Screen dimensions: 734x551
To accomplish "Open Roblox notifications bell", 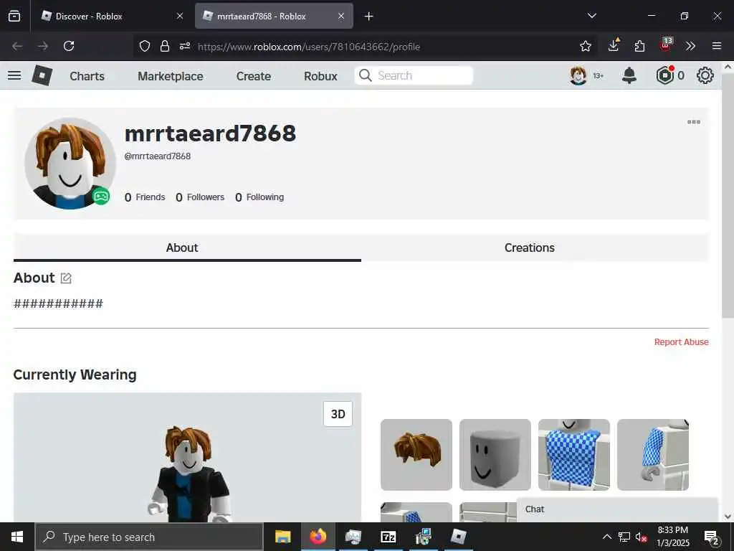I will pyautogui.click(x=629, y=75).
